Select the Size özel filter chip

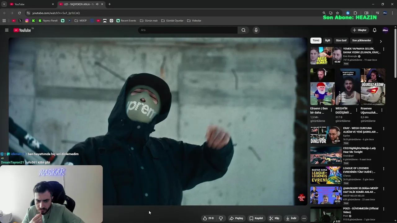341,41
